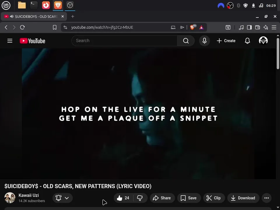Open the red circular app in the panel
Screen dimensions: 280x210
(x=46, y=5)
